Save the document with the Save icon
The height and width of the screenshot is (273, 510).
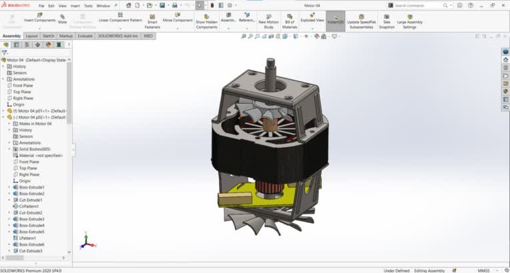click(162, 5)
